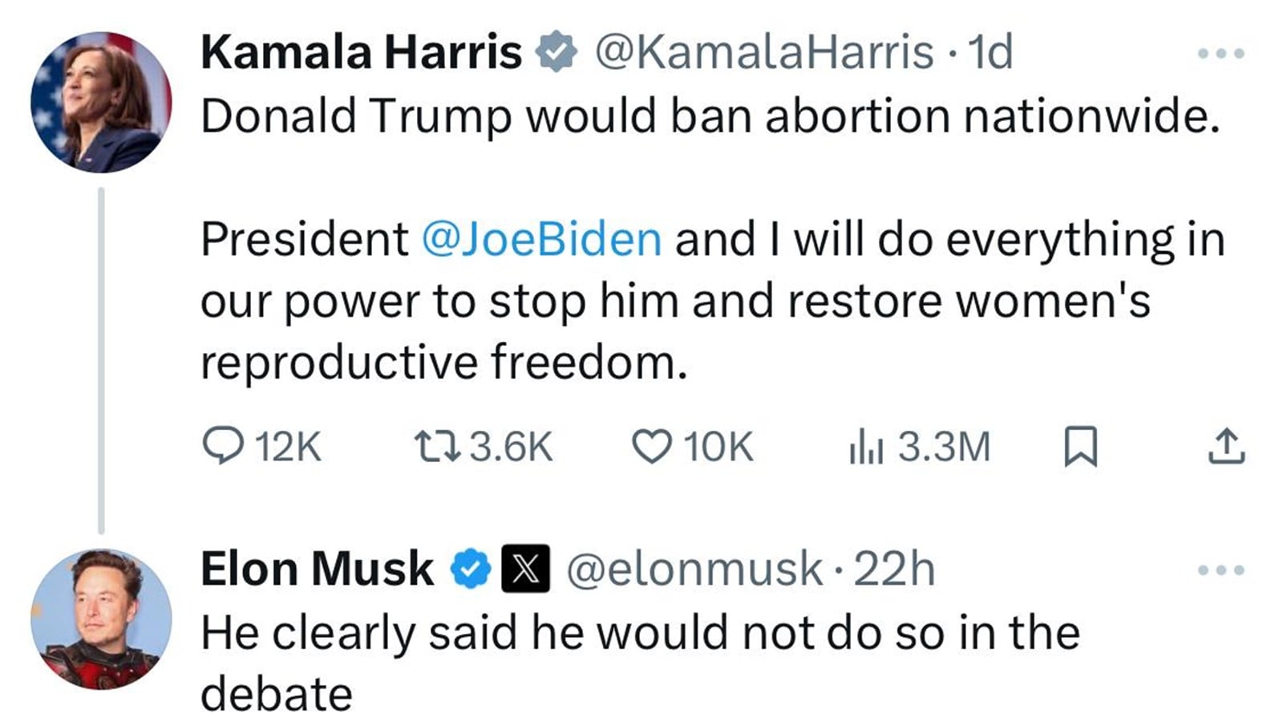Image resolution: width=1283 pixels, height=722 pixels.
Task: Click the Elon Musk display name
Action: (317, 569)
